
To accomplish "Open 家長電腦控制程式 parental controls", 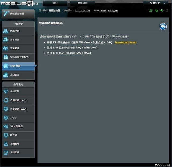I will tap(18, 57).
